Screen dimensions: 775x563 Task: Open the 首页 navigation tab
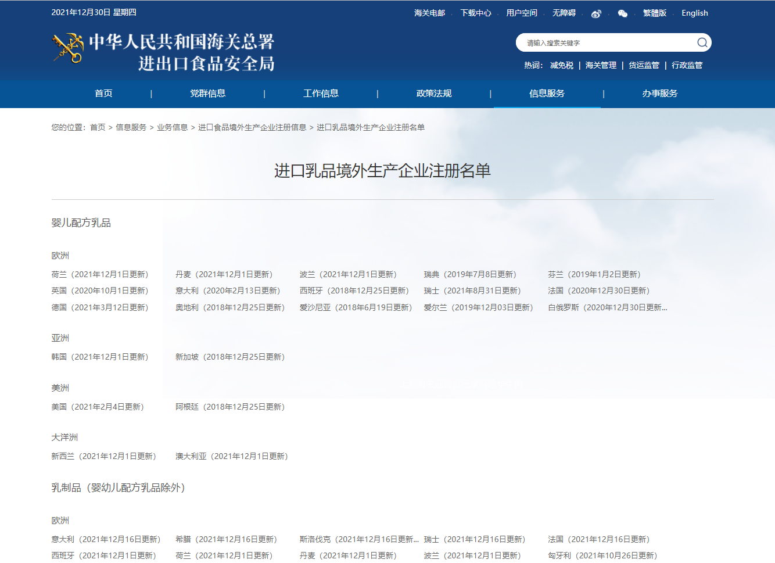click(103, 94)
